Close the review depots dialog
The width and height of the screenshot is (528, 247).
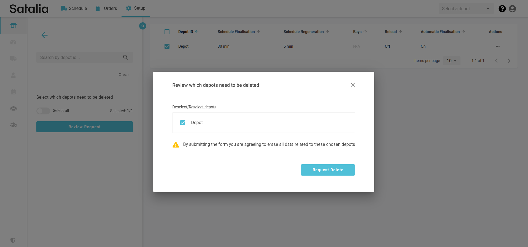(352, 85)
